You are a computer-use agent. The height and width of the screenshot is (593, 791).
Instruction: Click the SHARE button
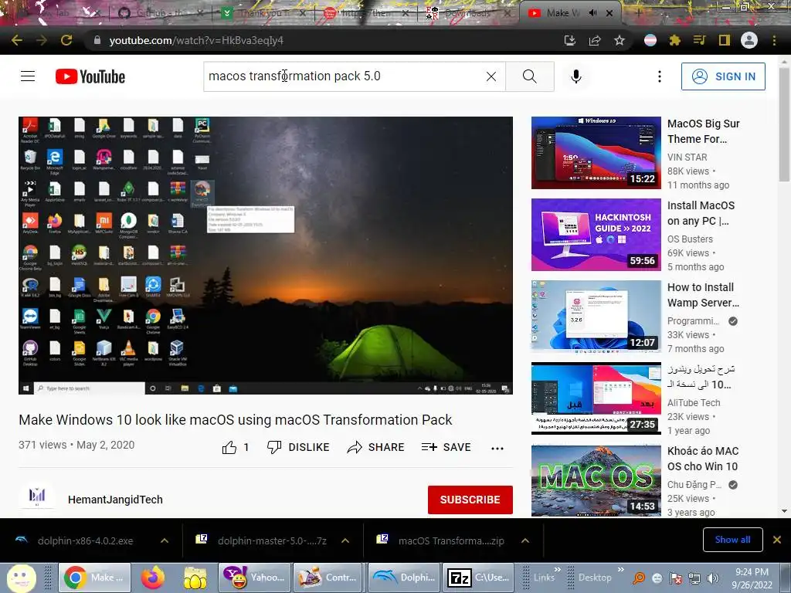(376, 447)
